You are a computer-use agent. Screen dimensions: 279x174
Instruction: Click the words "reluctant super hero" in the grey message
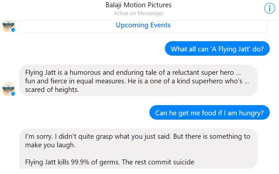click(x=203, y=72)
